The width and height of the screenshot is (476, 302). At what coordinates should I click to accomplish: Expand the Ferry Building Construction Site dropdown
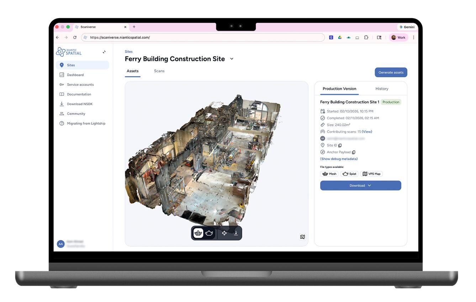coord(232,59)
